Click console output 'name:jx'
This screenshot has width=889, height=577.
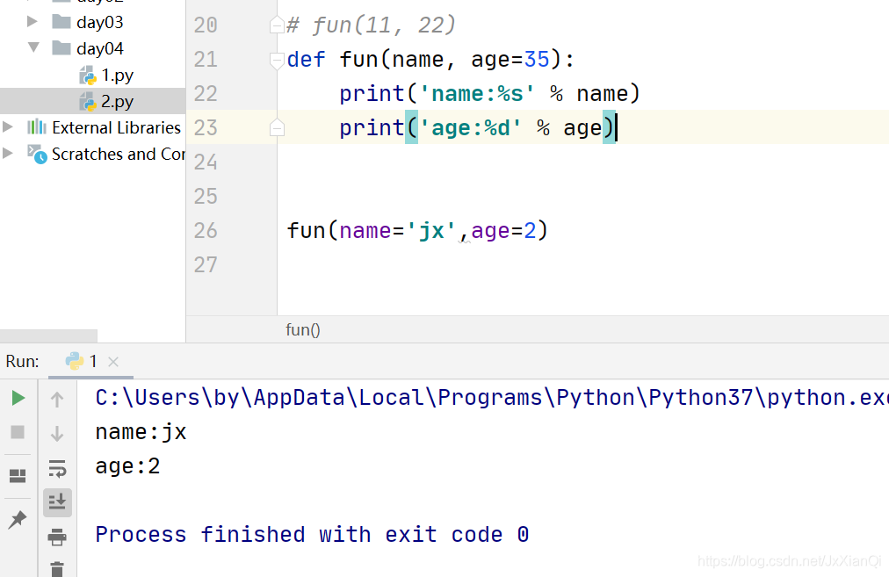click(x=141, y=432)
